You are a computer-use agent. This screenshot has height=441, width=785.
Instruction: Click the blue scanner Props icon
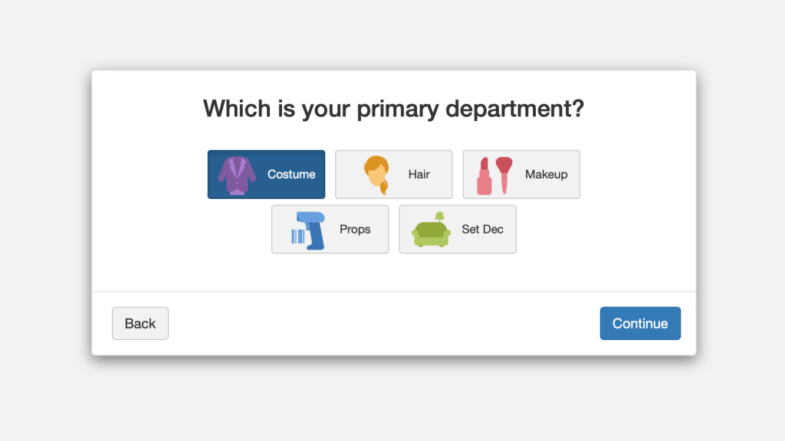coord(312,228)
